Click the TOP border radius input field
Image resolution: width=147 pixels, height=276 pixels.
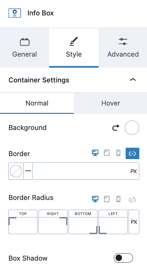(23, 225)
